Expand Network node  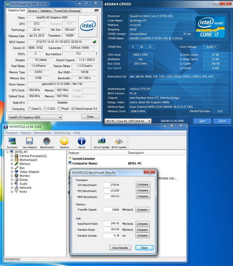[x=12, y=188]
